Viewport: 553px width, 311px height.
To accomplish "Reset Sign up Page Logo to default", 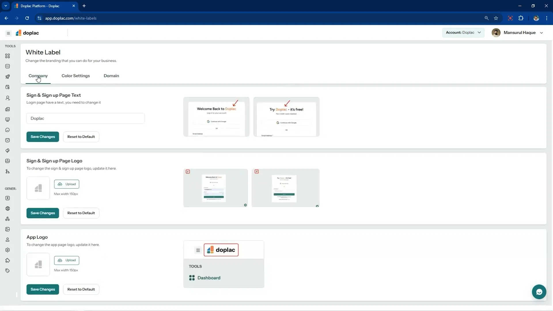I will (81, 213).
